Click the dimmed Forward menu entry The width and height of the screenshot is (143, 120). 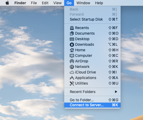click(92, 14)
